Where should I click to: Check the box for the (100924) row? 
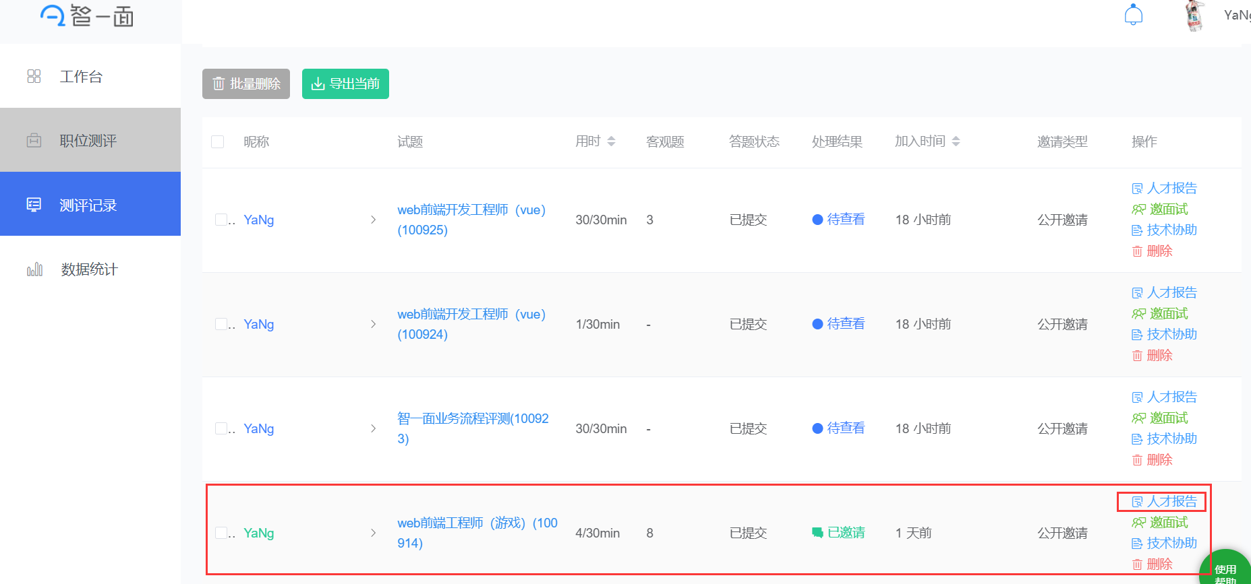point(221,324)
